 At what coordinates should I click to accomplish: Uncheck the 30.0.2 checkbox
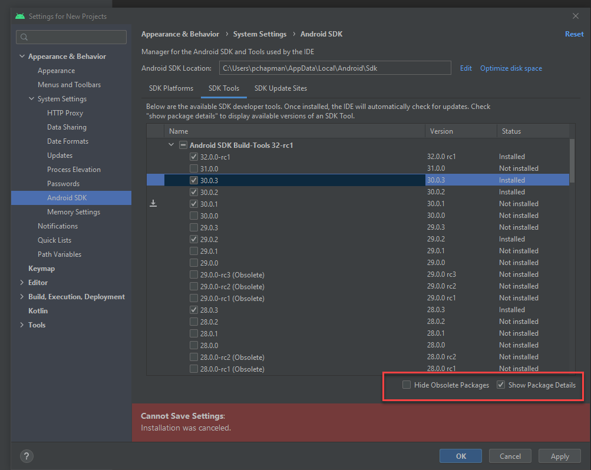pyautogui.click(x=194, y=192)
